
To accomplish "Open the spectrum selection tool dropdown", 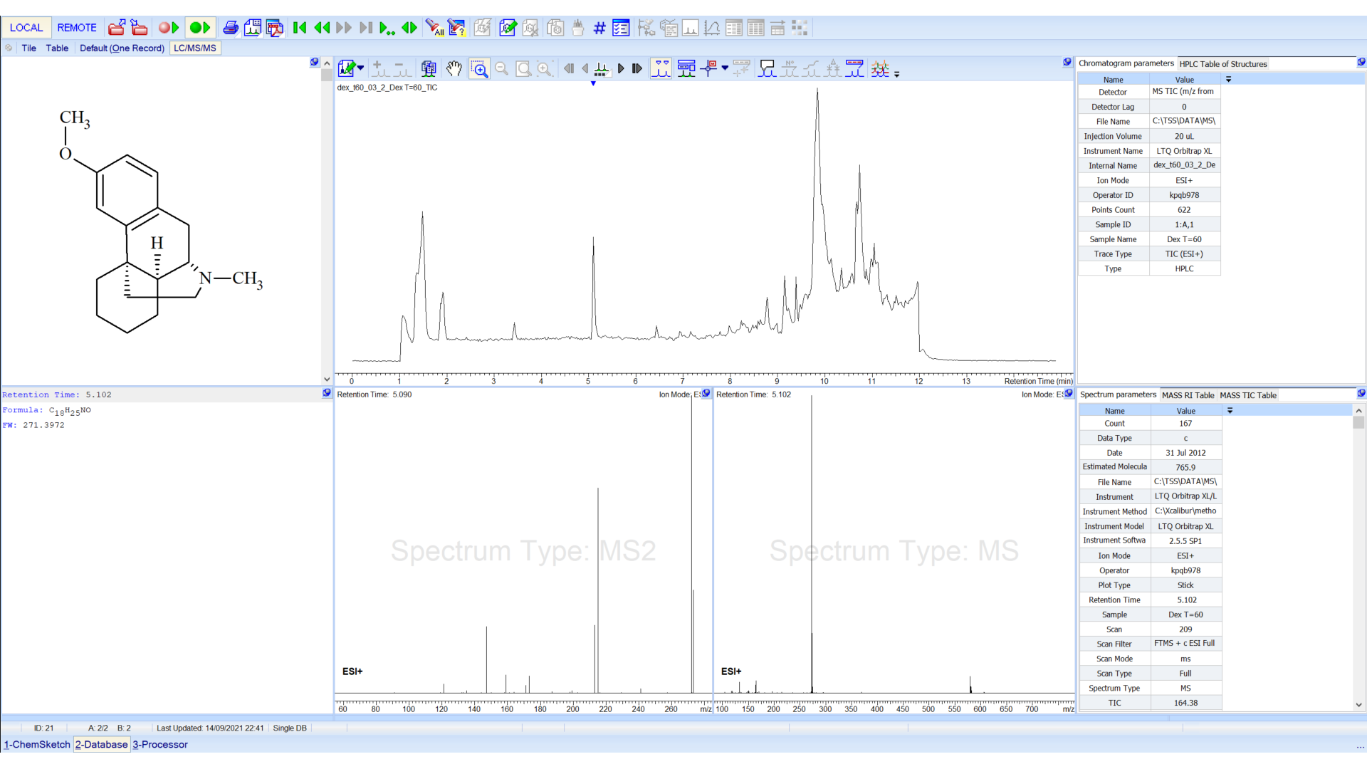I will pos(360,68).
